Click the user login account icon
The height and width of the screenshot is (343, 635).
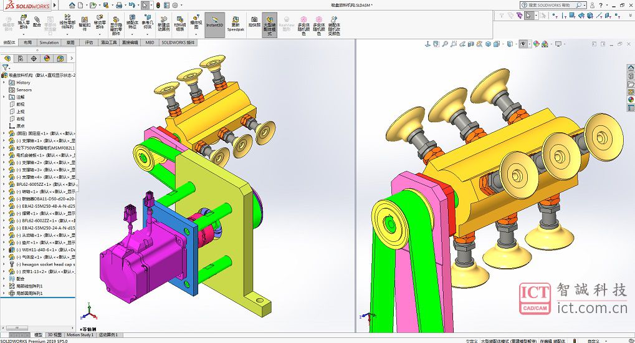tap(592, 5)
